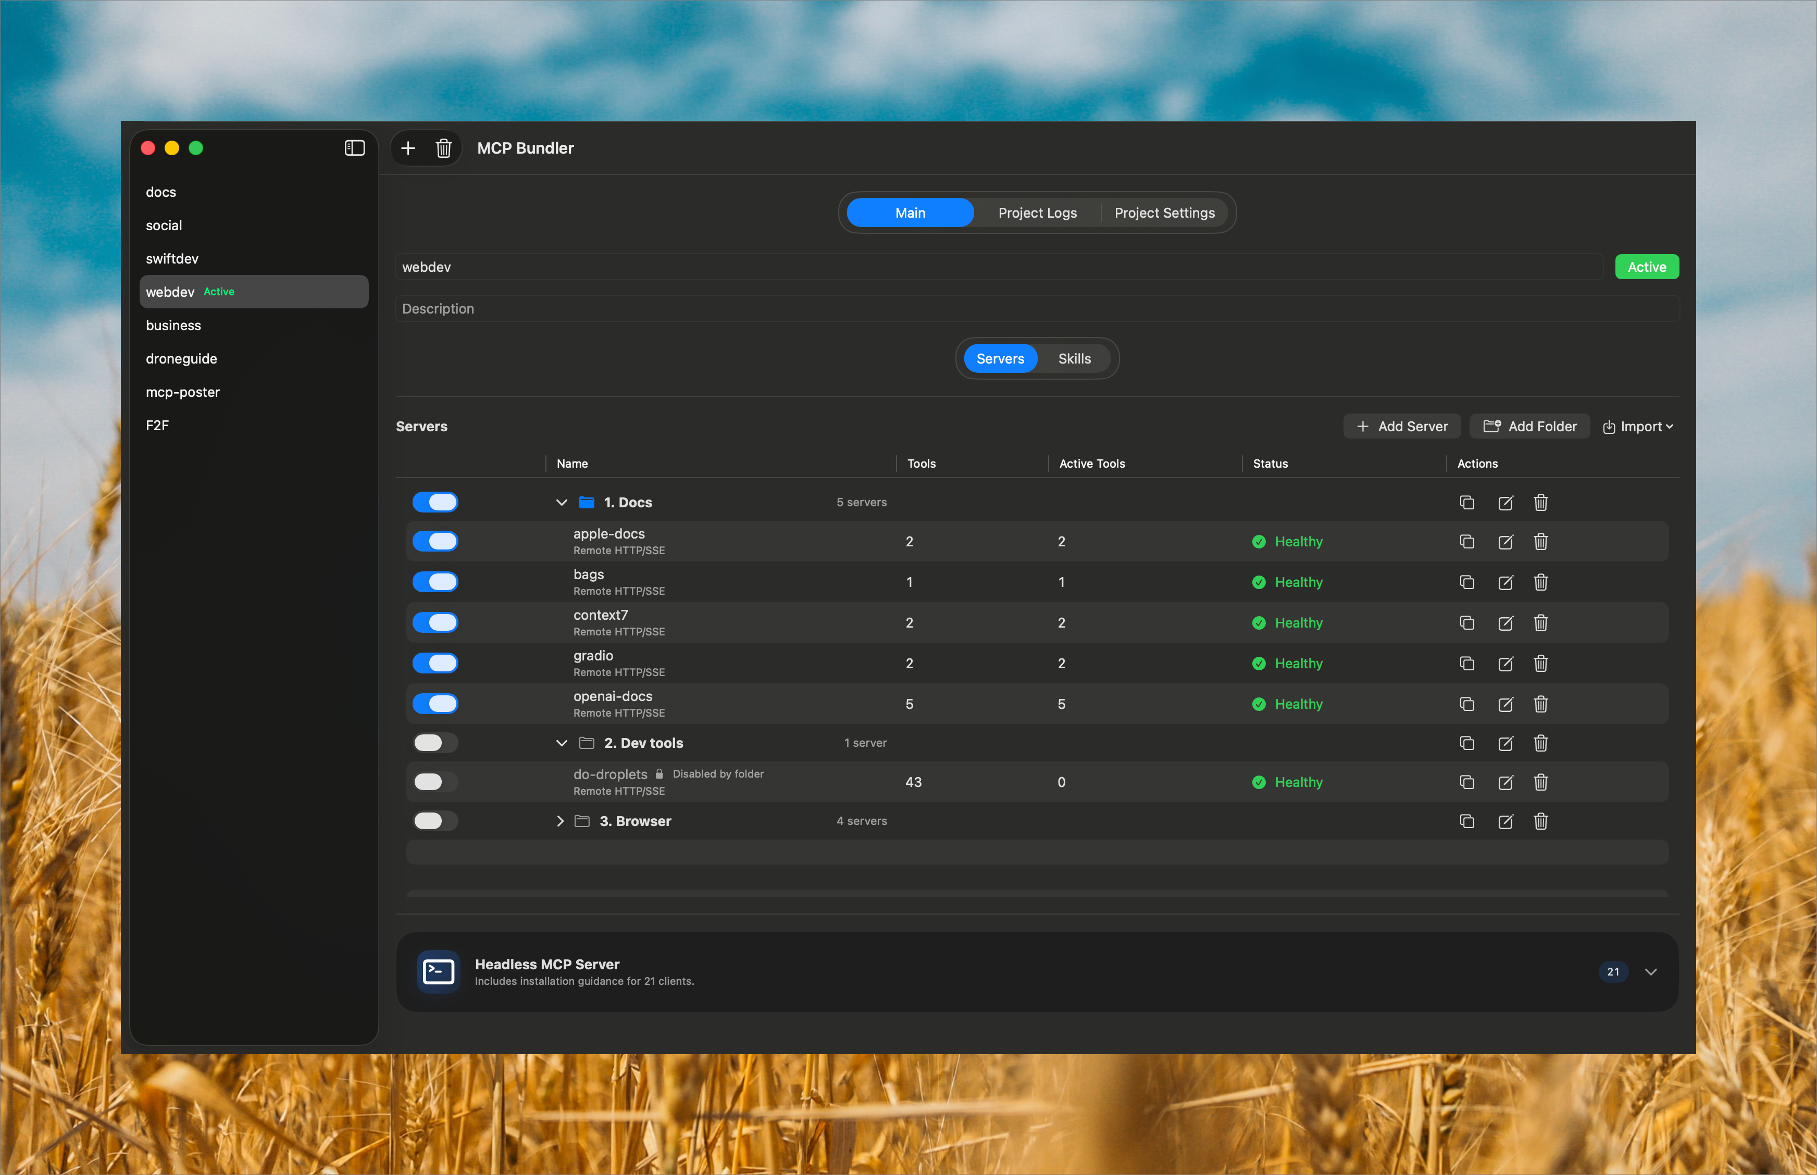Click the Add Folder button
1817x1175 pixels.
point(1529,427)
